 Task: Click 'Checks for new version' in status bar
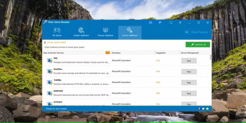click(56, 109)
